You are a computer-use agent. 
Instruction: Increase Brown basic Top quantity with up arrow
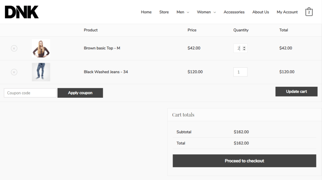[245, 47]
